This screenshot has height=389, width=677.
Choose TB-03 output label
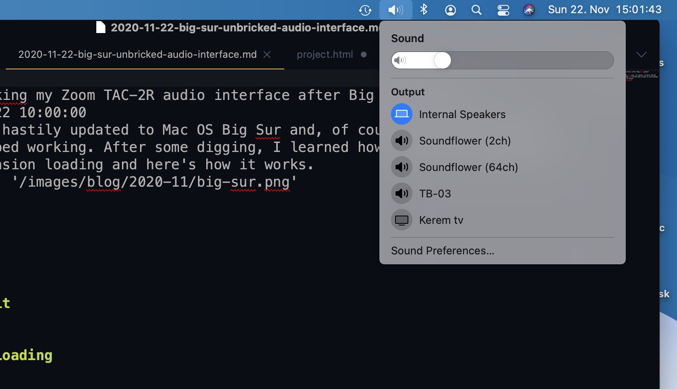pyautogui.click(x=435, y=194)
